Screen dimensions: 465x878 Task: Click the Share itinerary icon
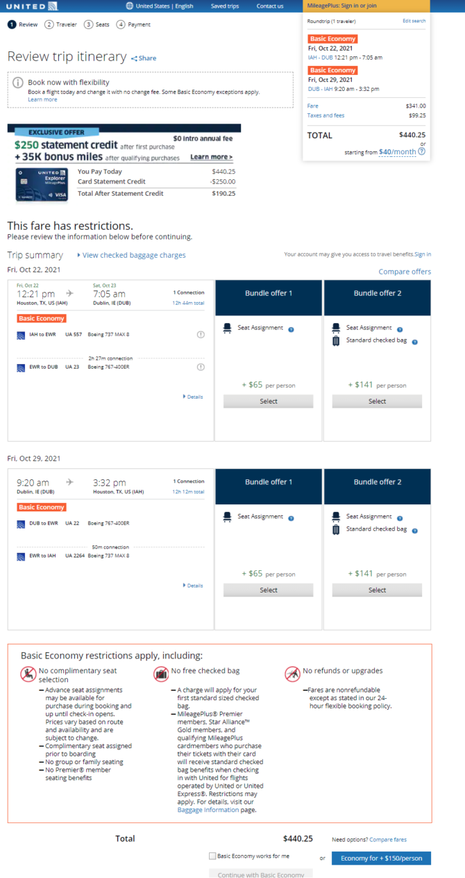[x=135, y=58]
